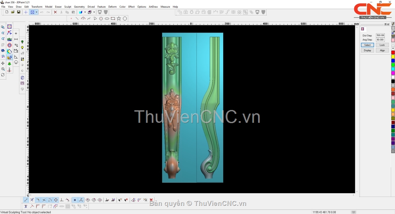
Task: Select the rectangle drawing tool
Action: pyautogui.click(x=113, y=18)
